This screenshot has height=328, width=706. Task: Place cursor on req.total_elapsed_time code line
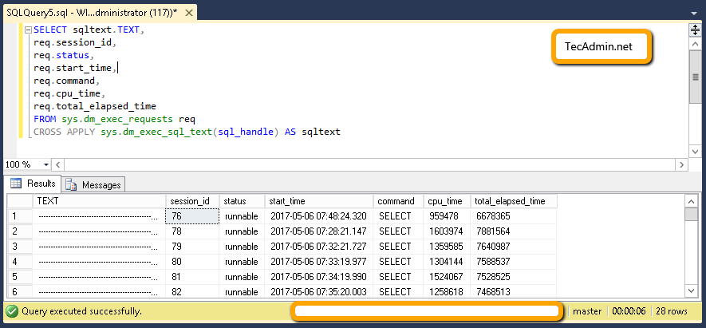(95, 107)
